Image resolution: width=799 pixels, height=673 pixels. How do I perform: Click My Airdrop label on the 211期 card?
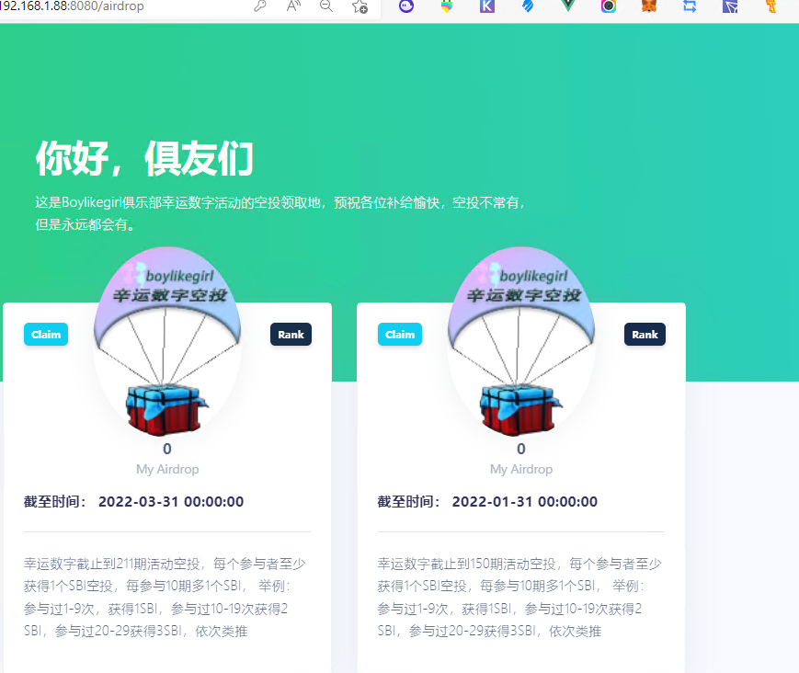[x=167, y=469]
